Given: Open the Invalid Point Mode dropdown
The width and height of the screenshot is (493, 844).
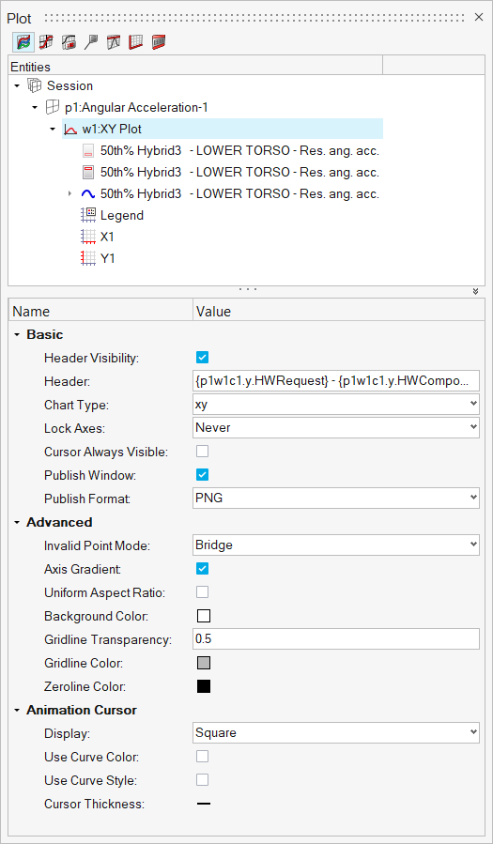Looking at the screenshot, I should pos(336,545).
